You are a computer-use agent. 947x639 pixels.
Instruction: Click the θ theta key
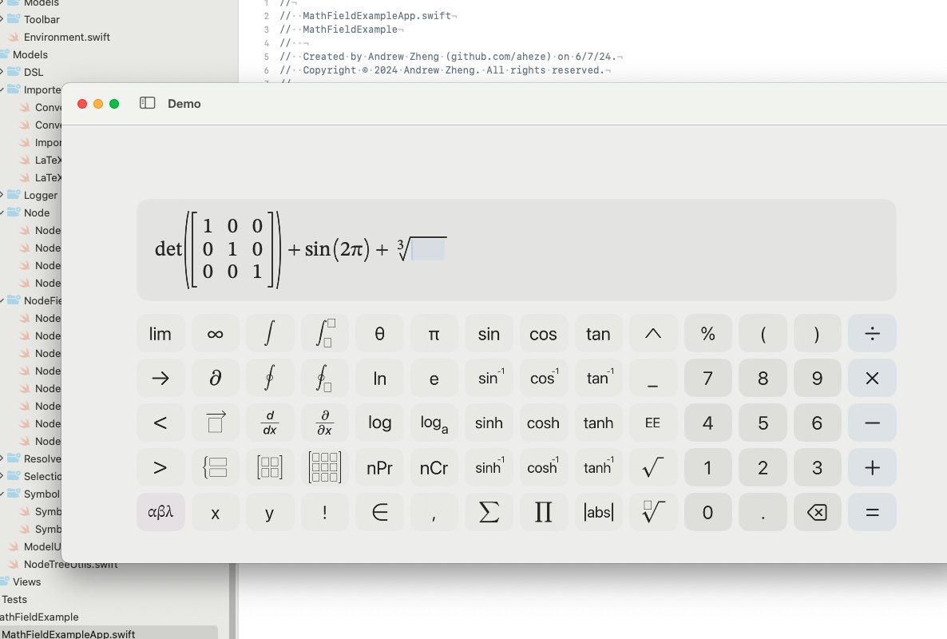click(379, 333)
